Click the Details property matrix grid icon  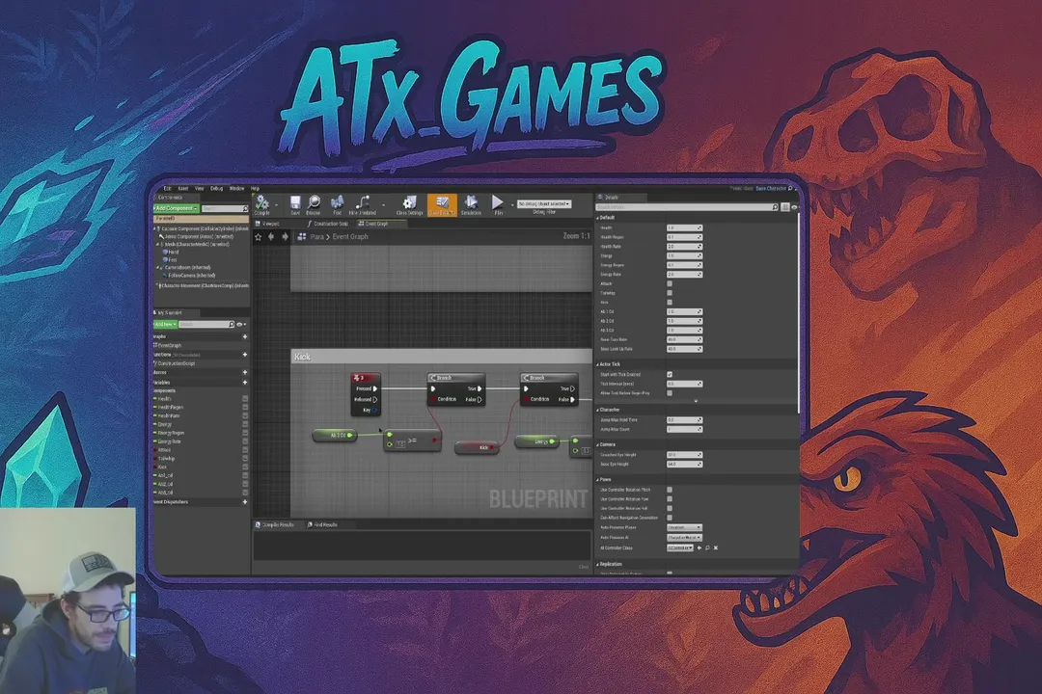[x=784, y=207]
